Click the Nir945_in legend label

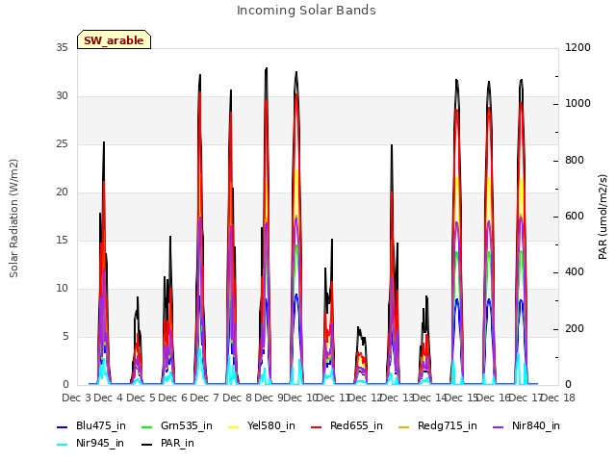click(100, 443)
